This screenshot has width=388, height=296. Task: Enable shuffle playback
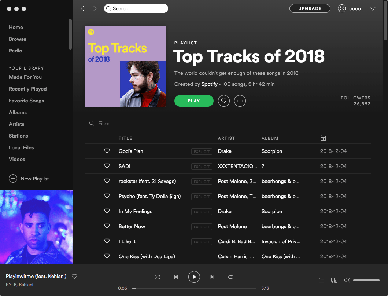(158, 277)
